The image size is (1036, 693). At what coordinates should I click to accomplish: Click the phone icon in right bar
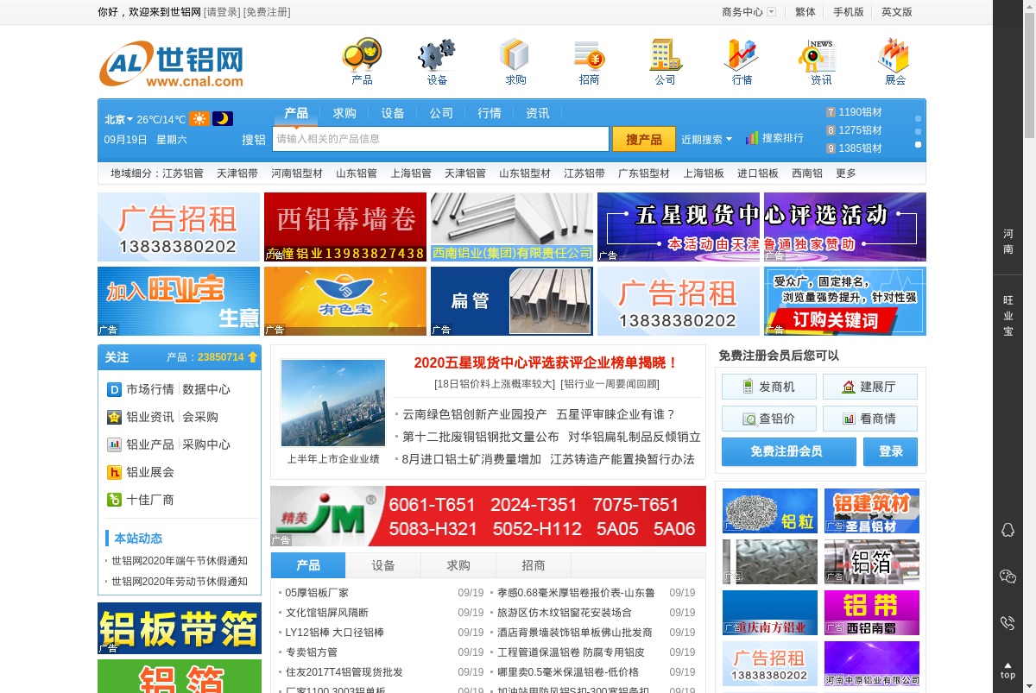pos(1008,622)
